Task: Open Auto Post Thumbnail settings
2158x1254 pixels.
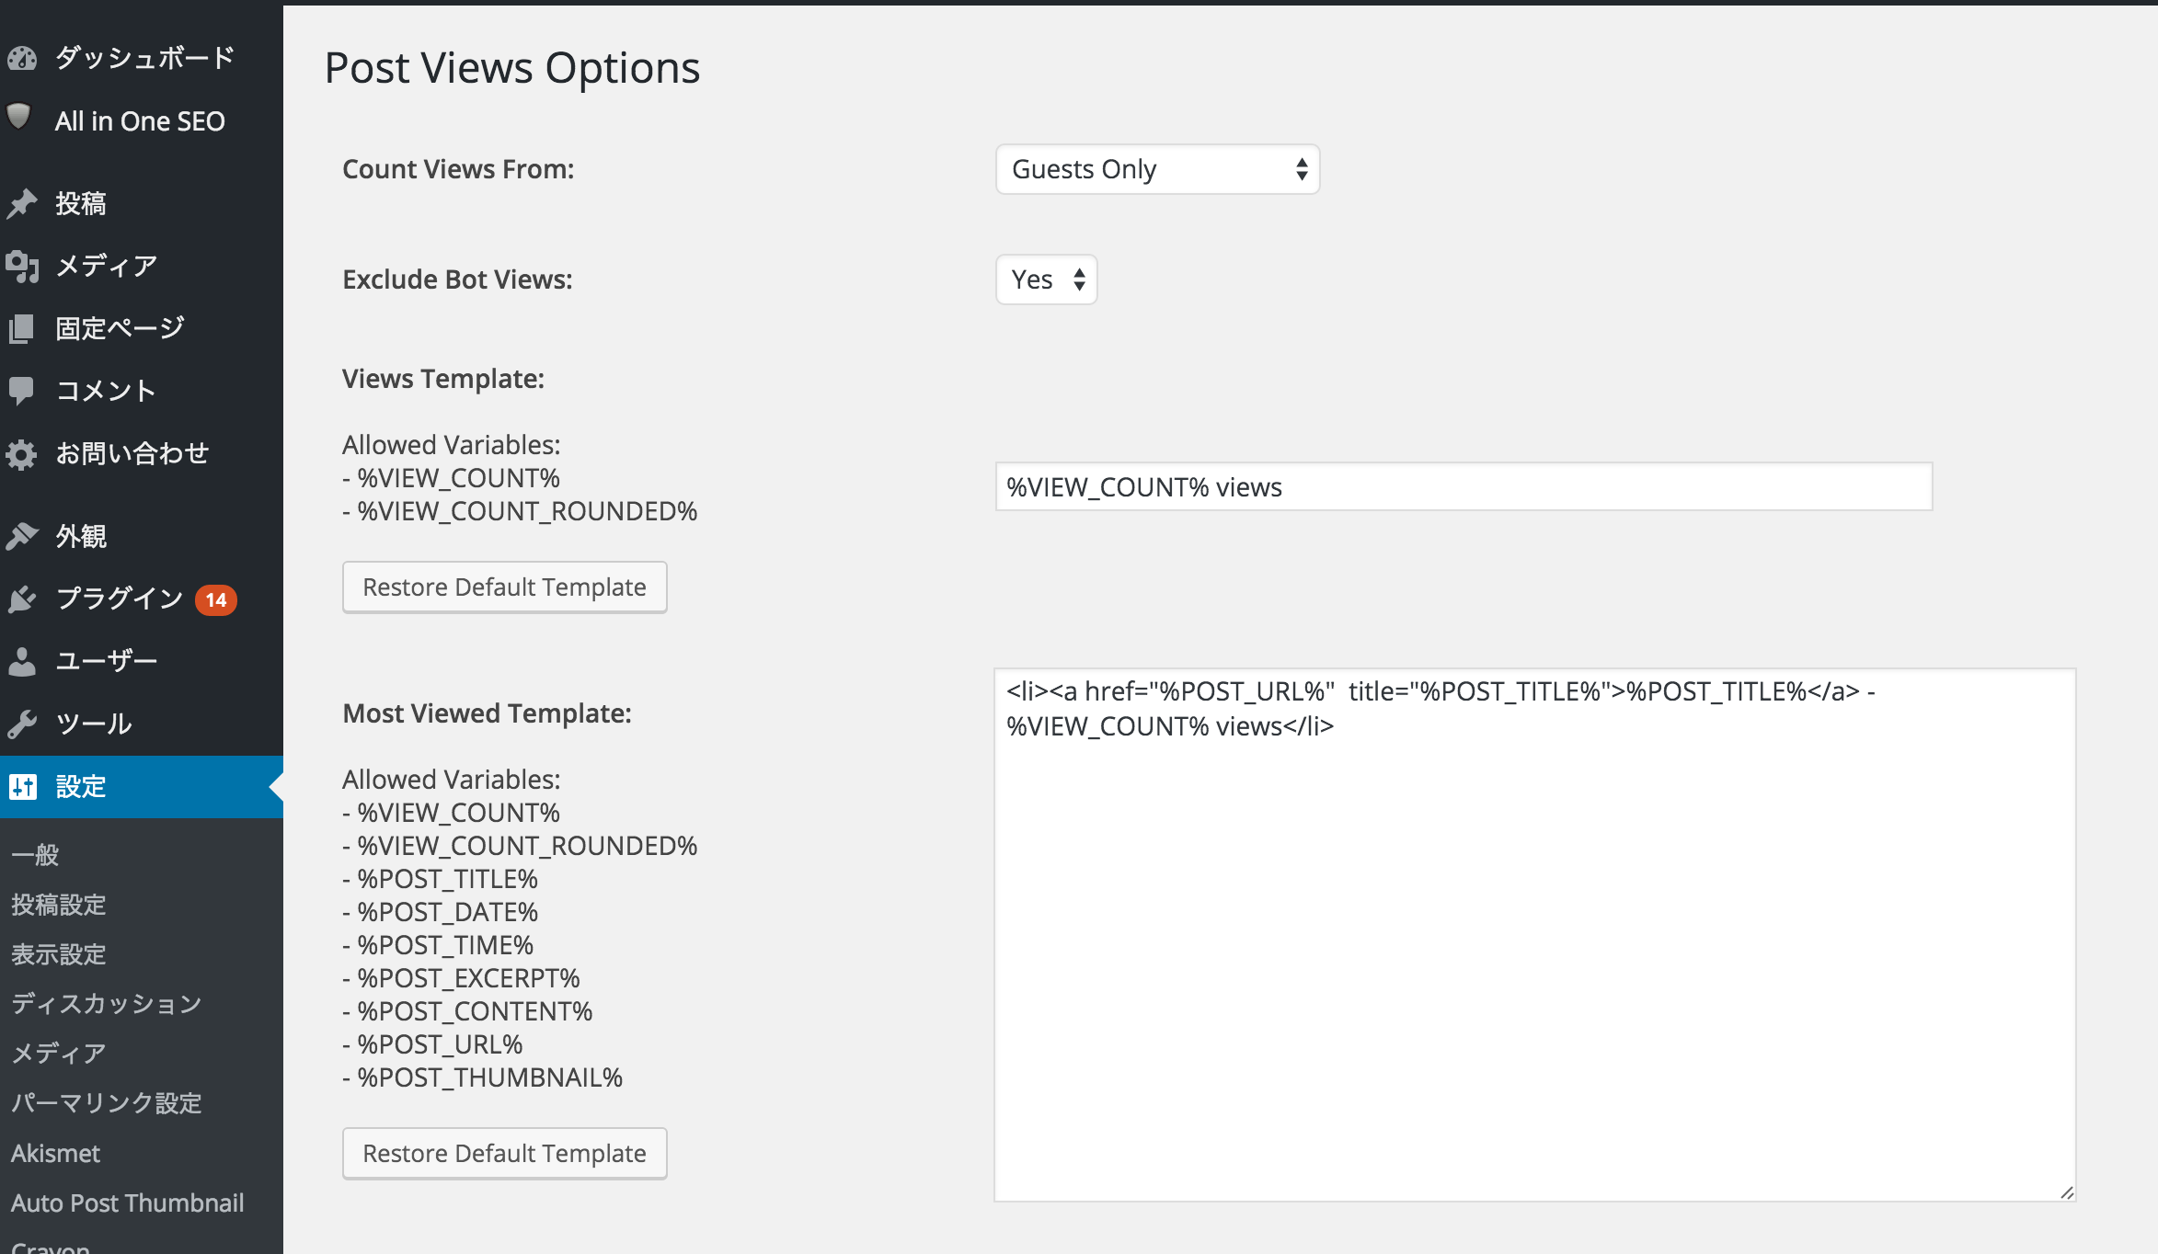Action: (x=127, y=1203)
